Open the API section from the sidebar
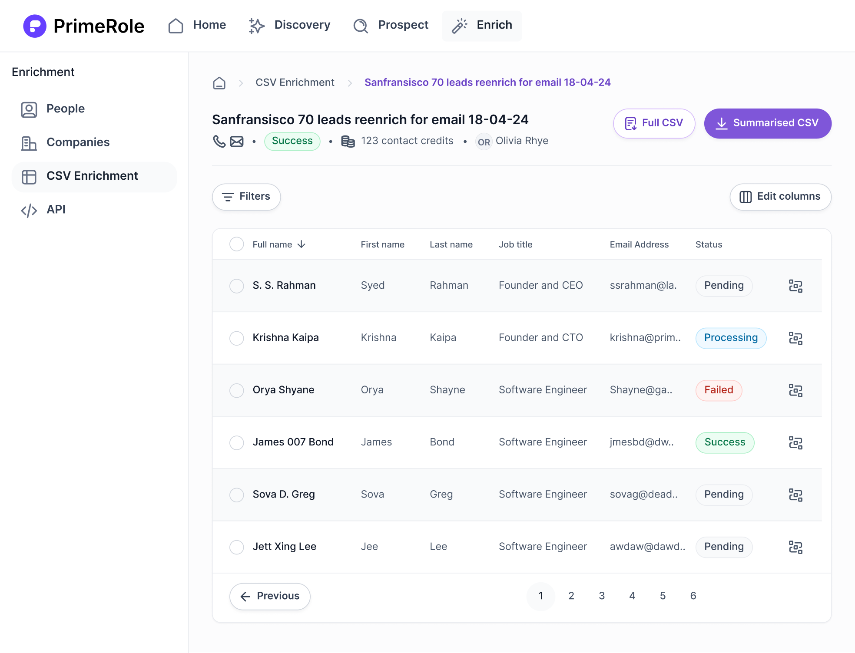This screenshot has height=653, width=855. pos(56,210)
